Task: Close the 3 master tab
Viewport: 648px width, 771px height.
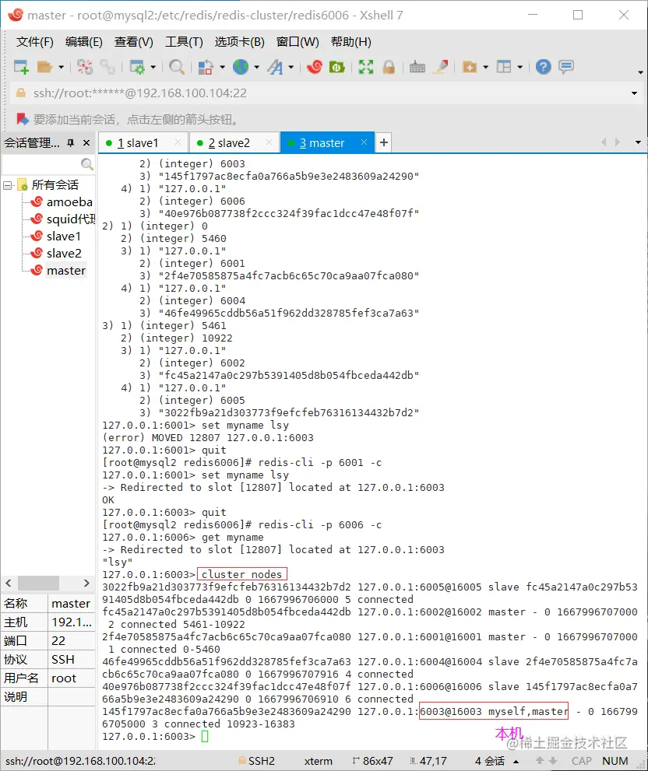Action: click(x=364, y=142)
